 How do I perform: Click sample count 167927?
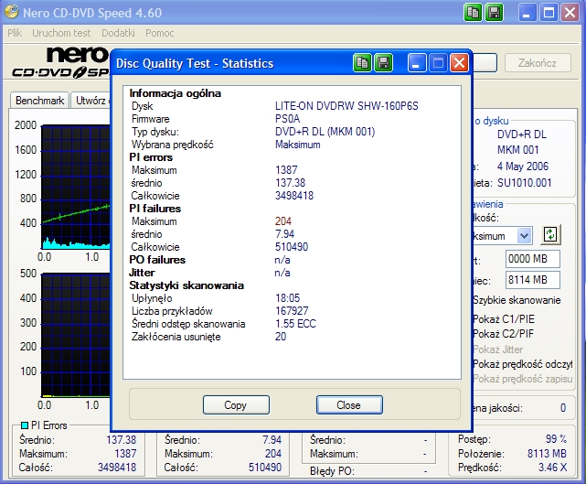[292, 311]
